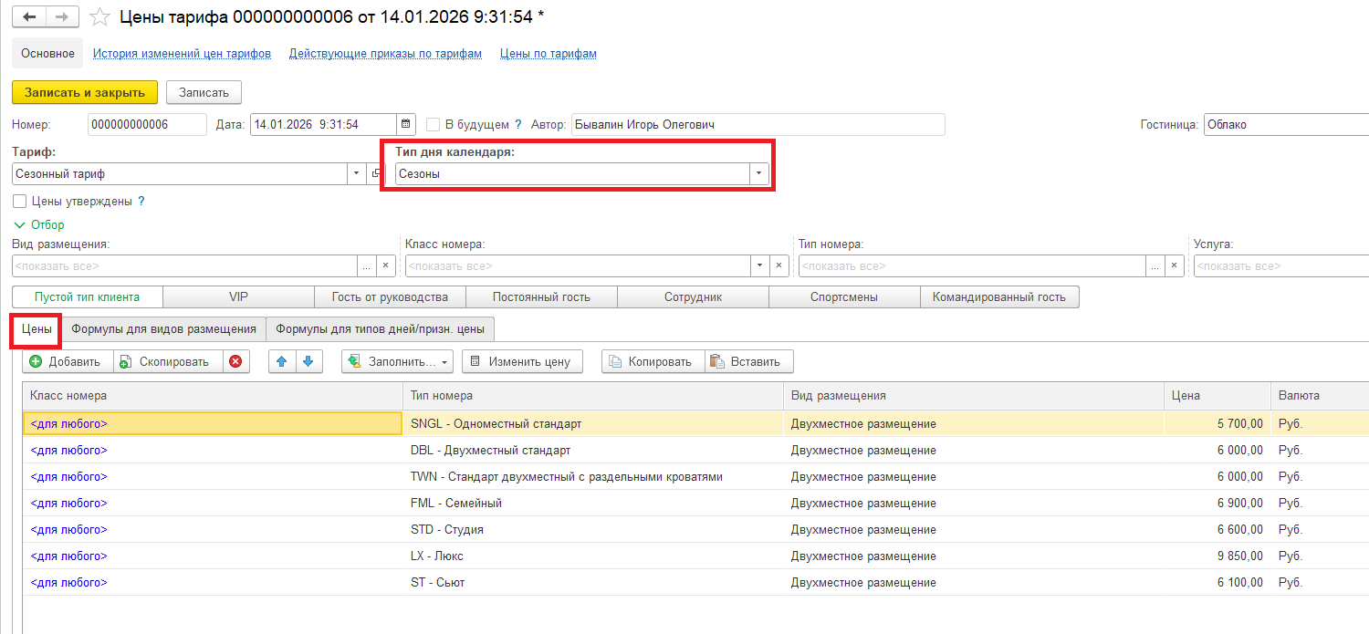Go forward with the right arrow button
The image size is (1369, 634).
pyautogui.click(x=62, y=17)
